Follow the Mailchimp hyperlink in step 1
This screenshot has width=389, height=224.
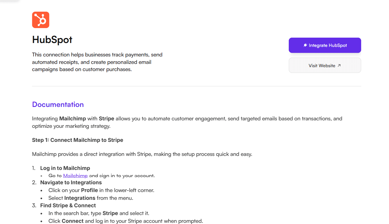(75, 176)
